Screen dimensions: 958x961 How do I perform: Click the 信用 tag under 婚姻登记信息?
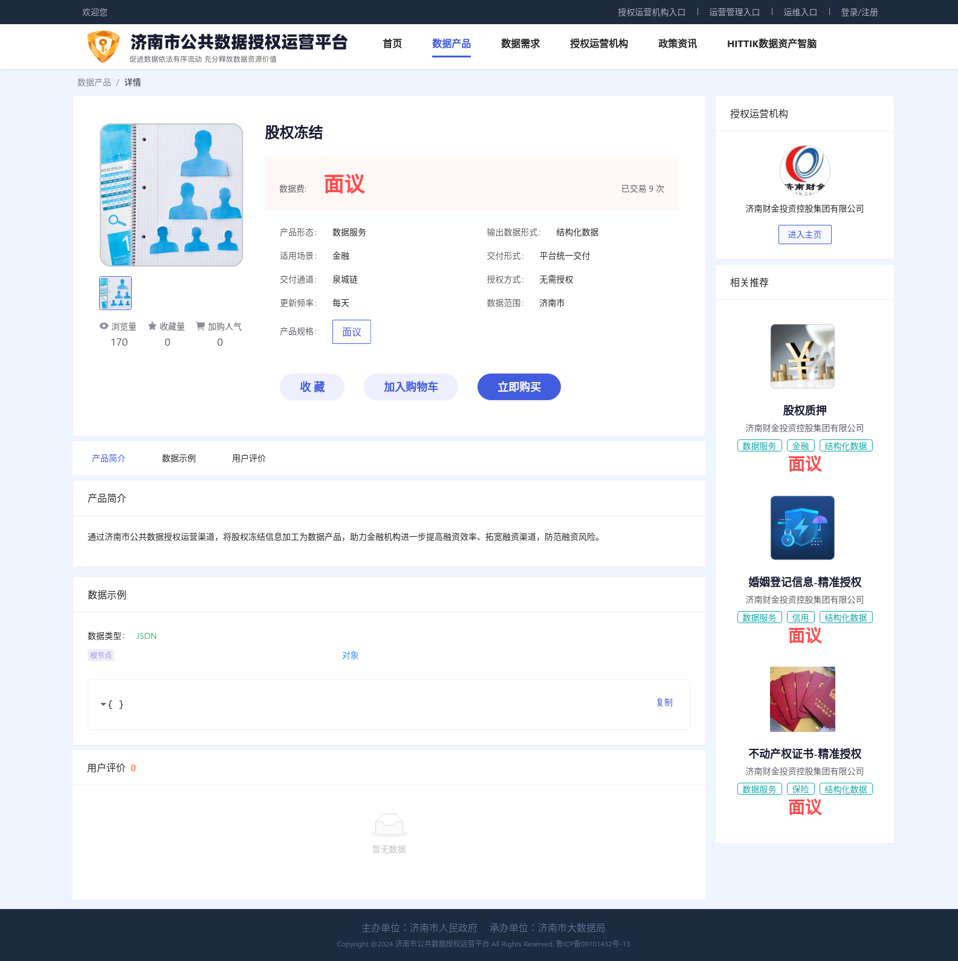tap(801, 618)
